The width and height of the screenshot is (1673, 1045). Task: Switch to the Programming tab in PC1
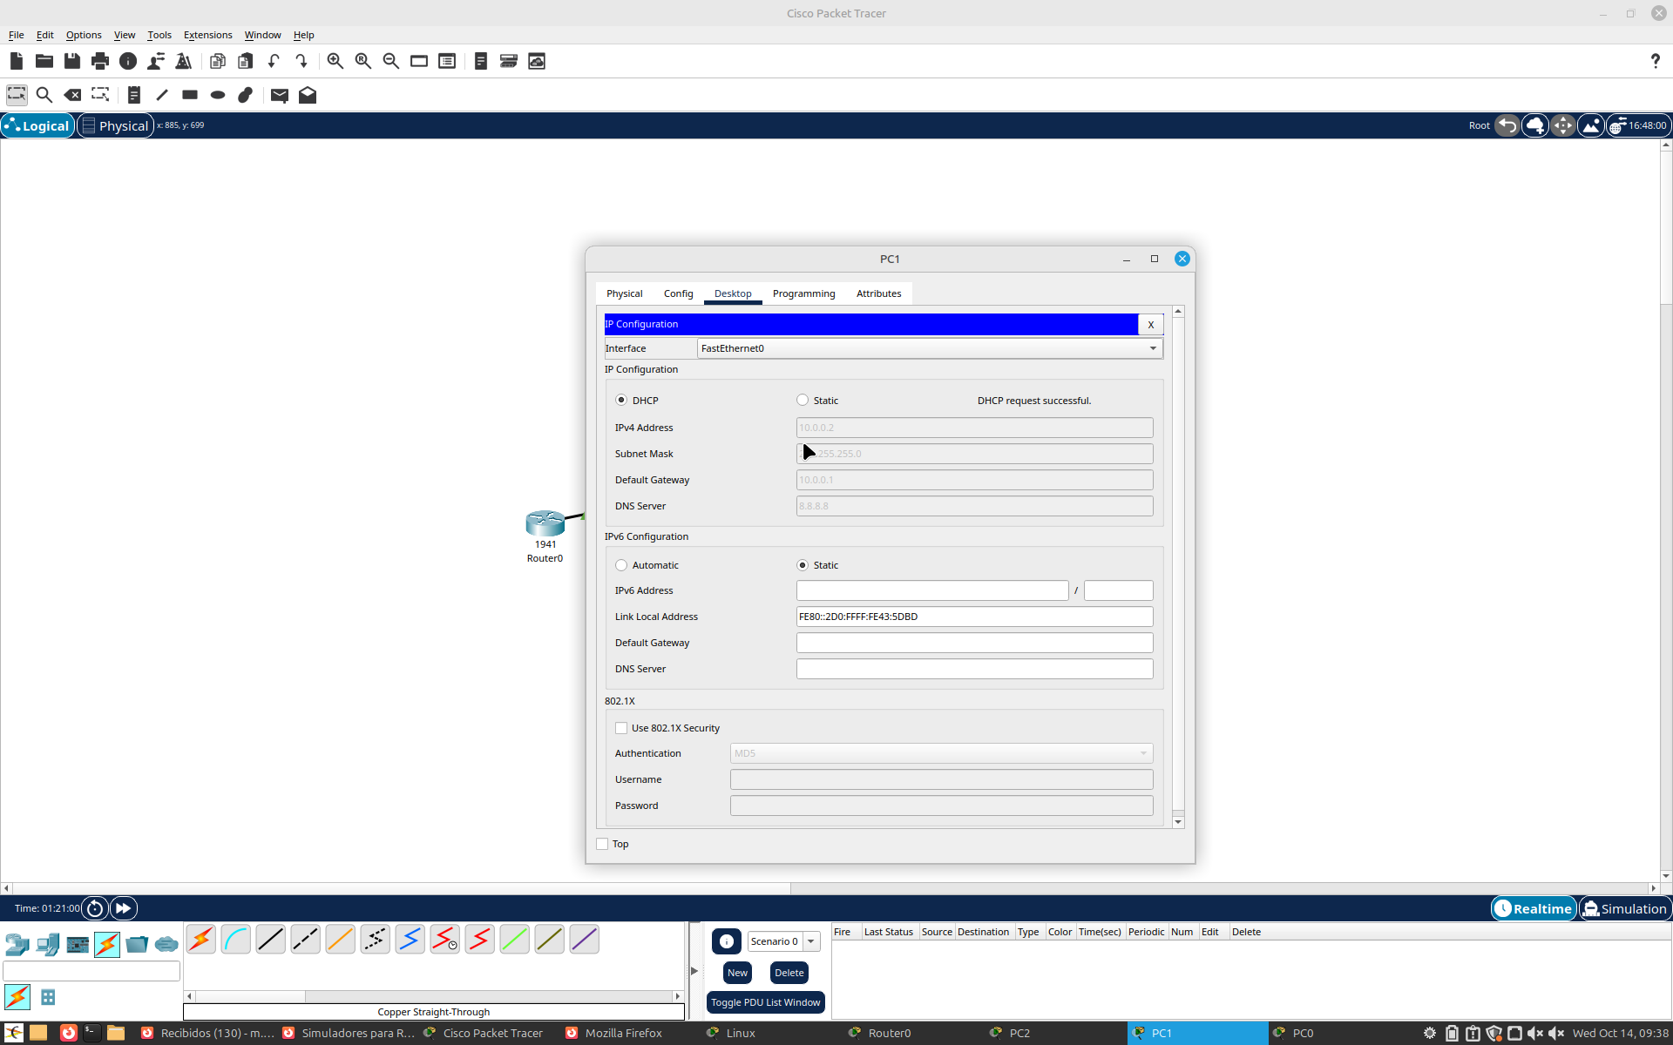[803, 293]
